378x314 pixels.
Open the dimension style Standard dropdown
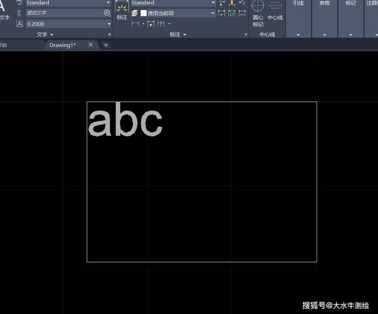pyautogui.click(x=213, y=3)
